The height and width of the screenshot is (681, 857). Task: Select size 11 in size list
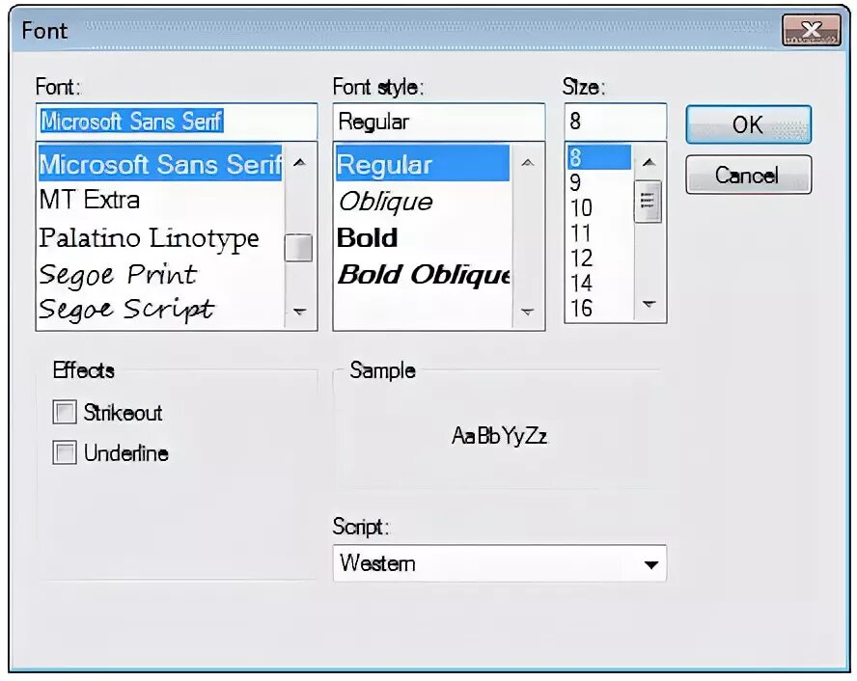pos(599,232)
